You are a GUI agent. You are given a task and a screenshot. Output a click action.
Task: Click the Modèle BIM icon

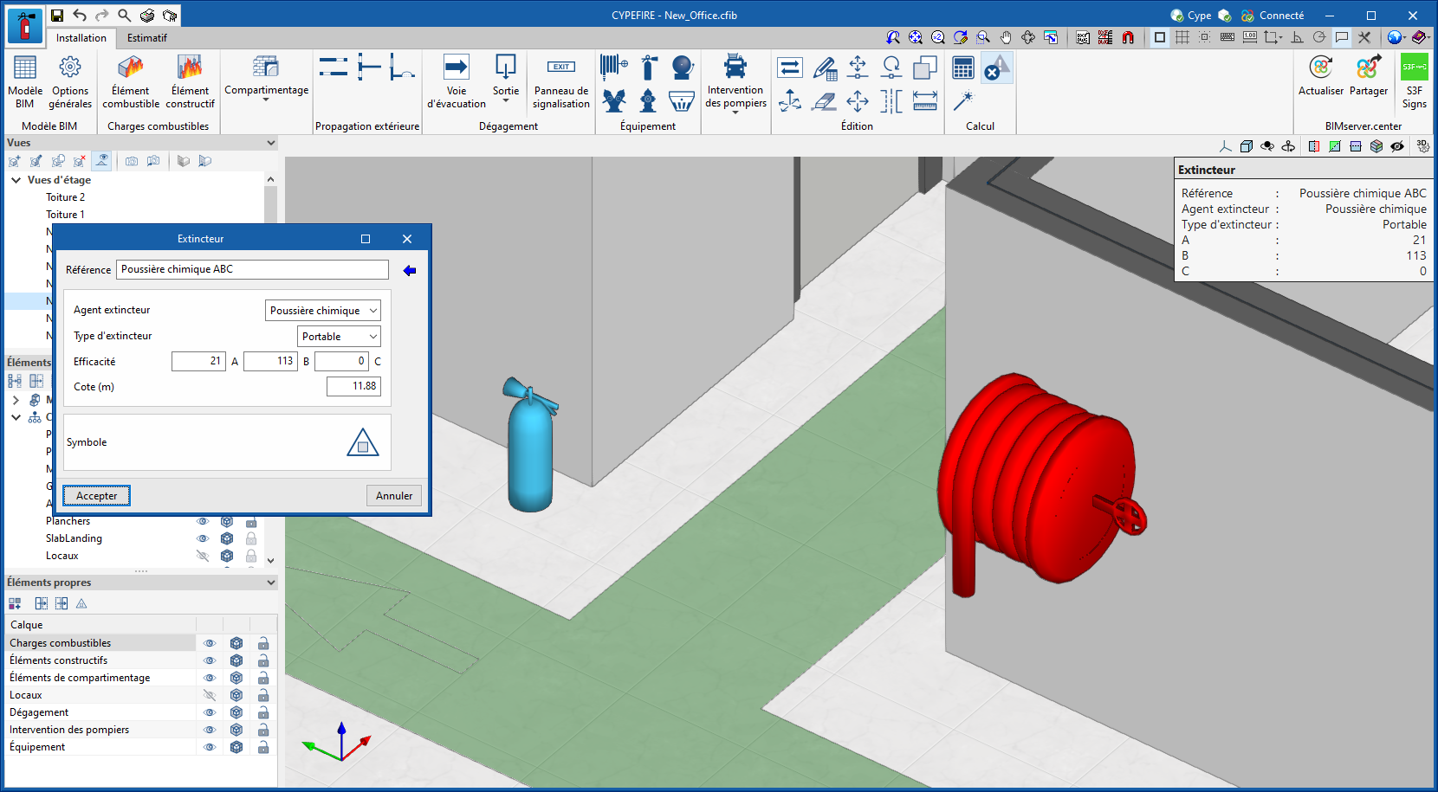25,81
